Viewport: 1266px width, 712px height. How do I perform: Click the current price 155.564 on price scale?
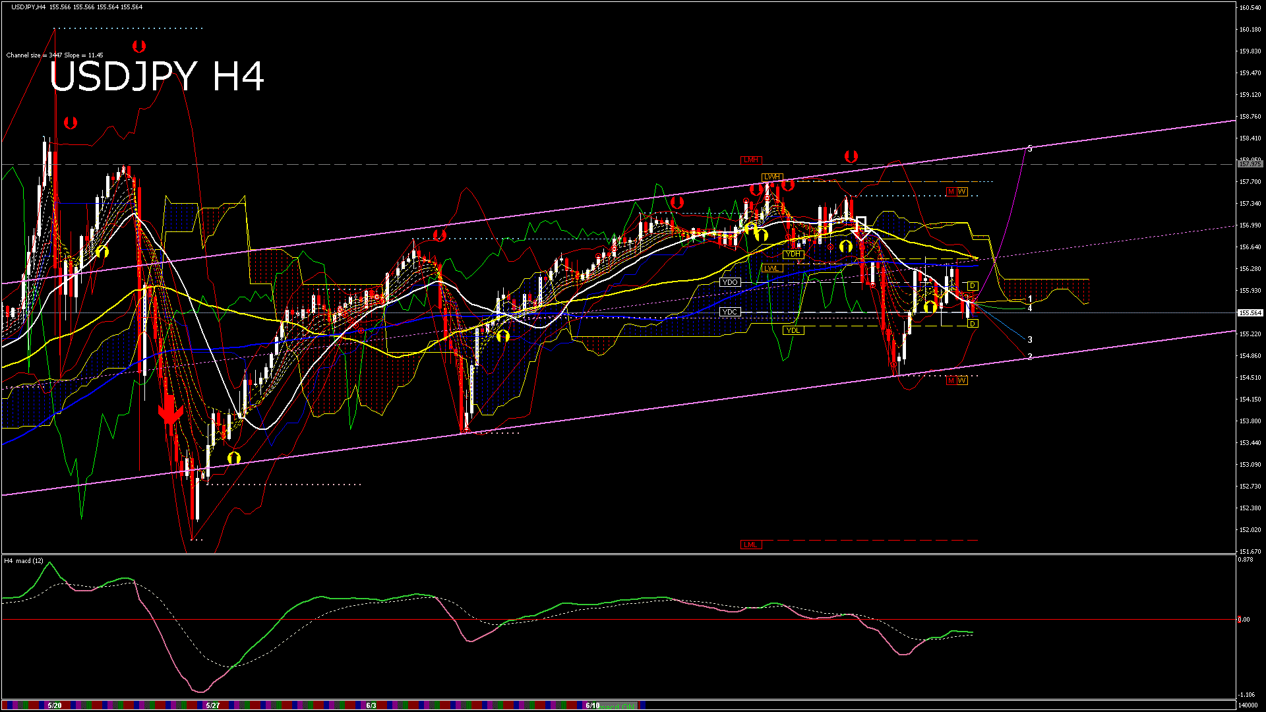[x=1250, y=313]
